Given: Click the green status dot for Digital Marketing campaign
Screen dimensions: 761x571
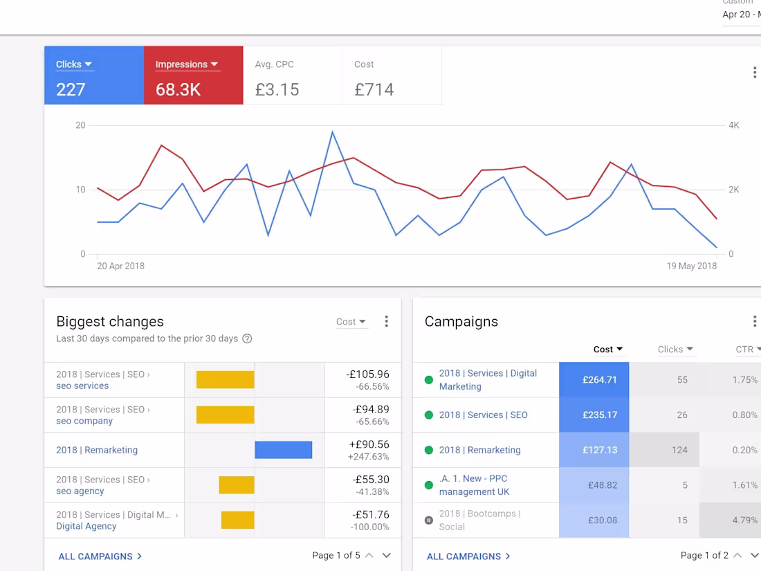Looking at the screenshot, I should (x=429, y=379).
